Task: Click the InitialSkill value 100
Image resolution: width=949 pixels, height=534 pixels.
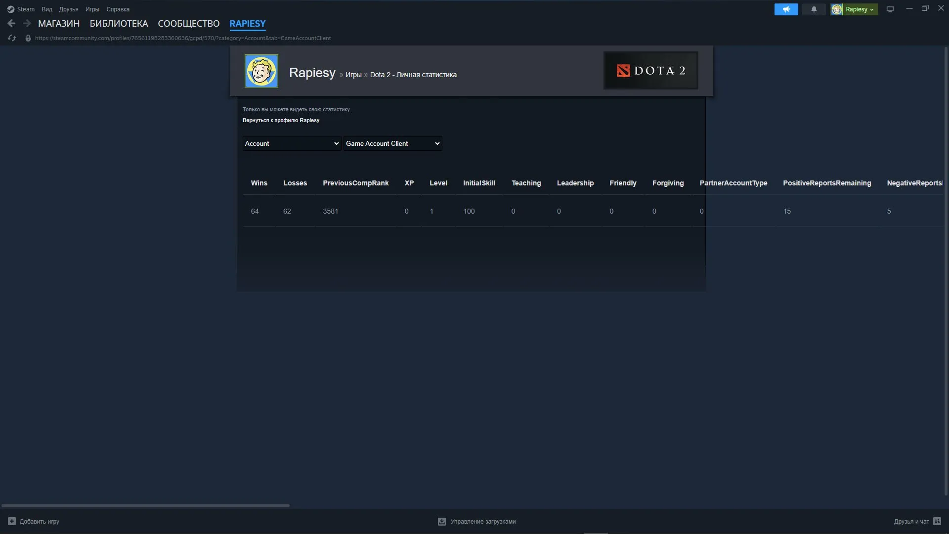Action: click(x=469, y=211)
